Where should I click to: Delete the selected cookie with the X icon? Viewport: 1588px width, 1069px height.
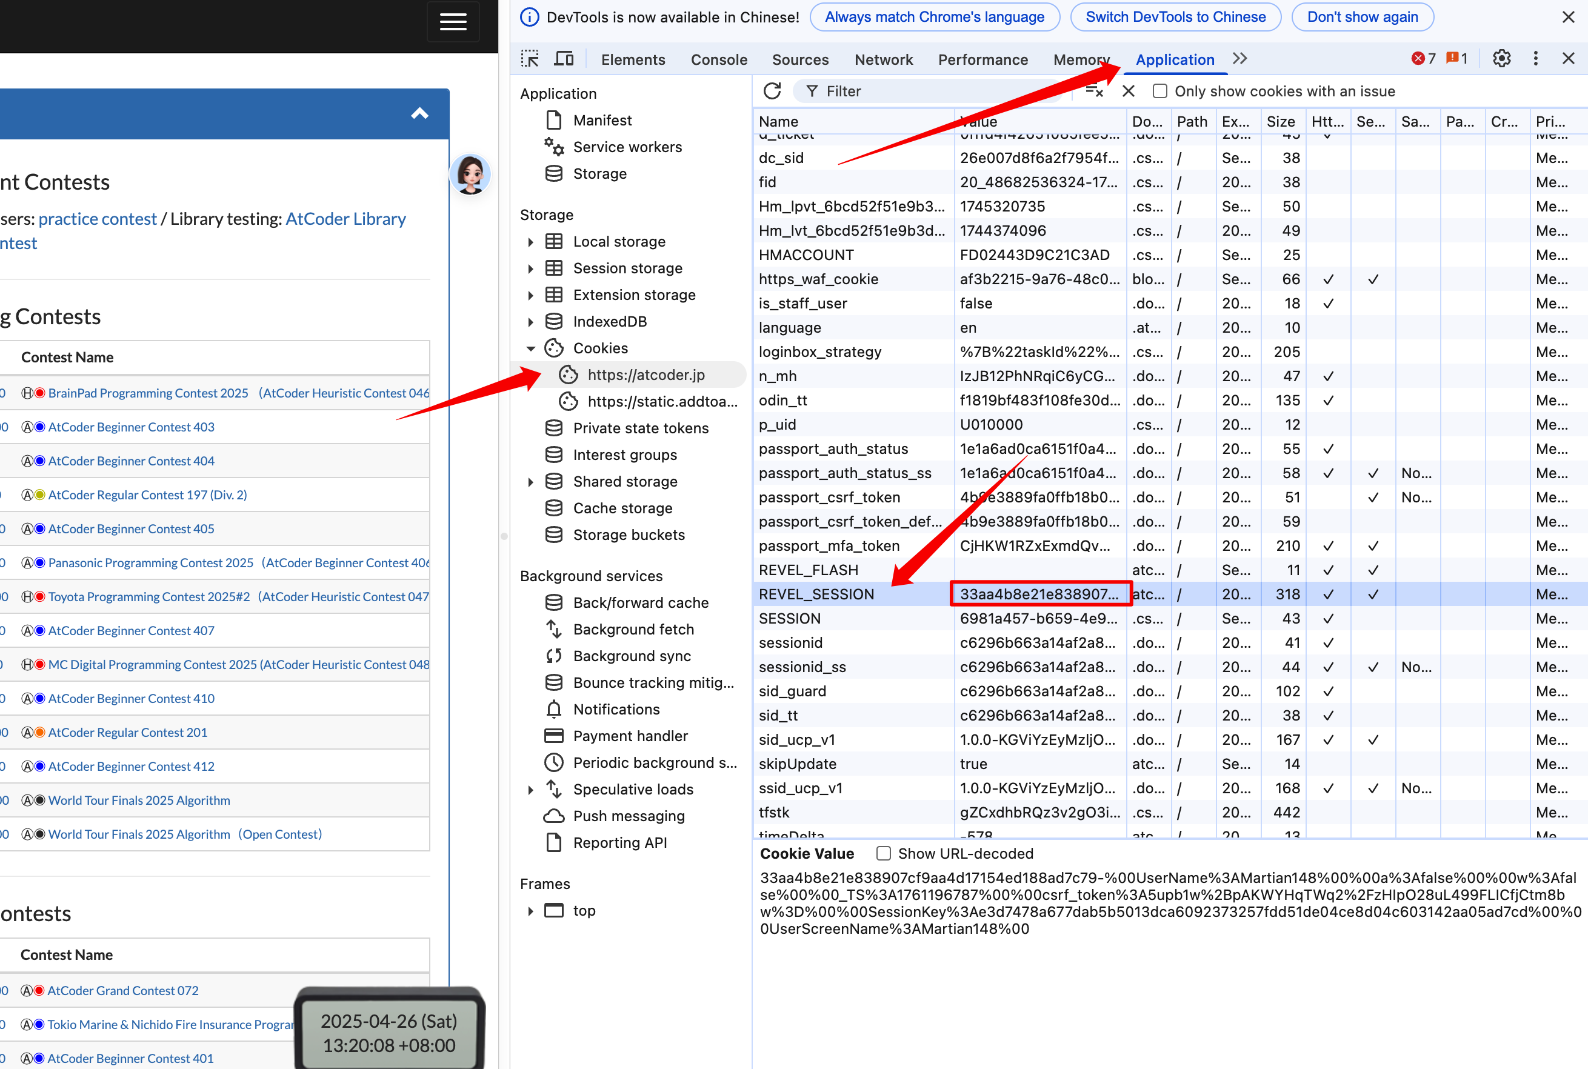[1129, 92]
